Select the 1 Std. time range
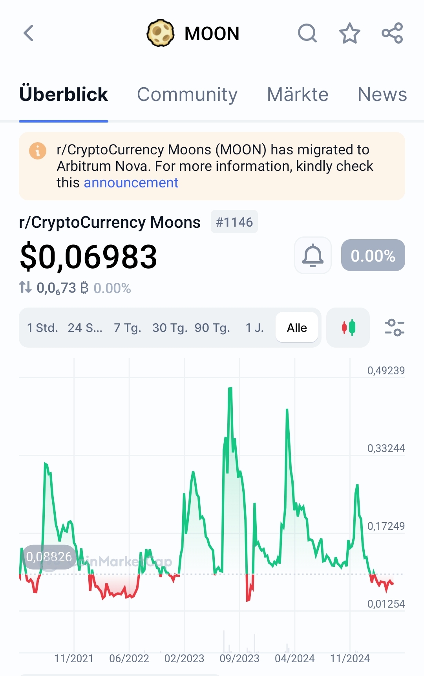This screenshot has height=676, width=424. (x=42, y=328)
